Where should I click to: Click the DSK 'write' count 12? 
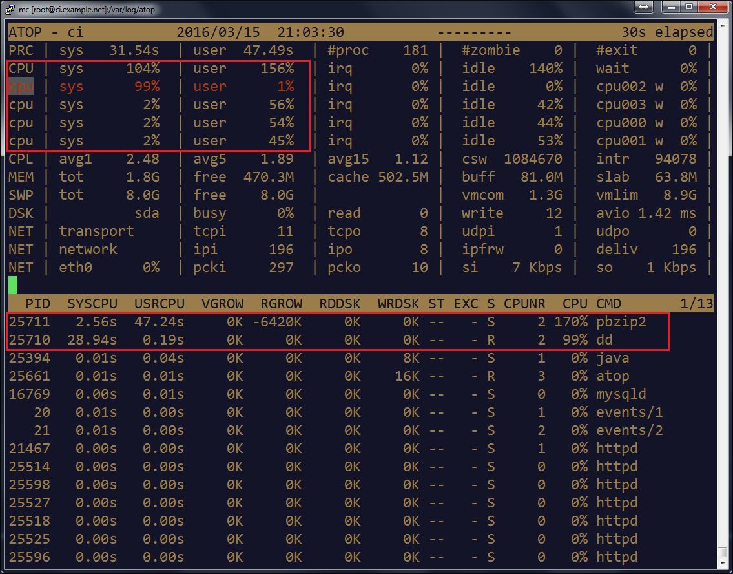tap(554, 214)
